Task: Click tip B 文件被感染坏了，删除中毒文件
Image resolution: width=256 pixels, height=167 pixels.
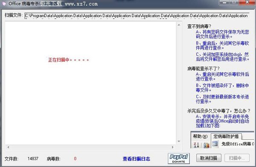Action: point(222,88)
